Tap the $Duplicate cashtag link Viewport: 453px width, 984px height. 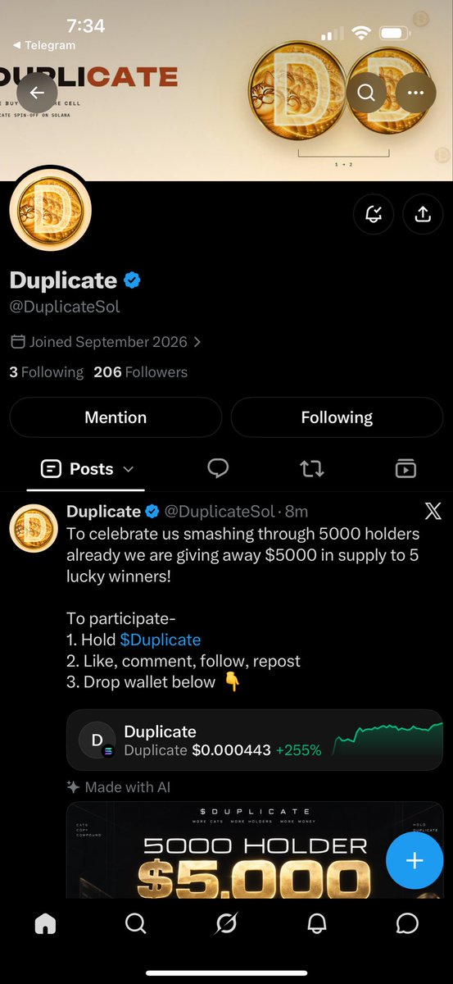(161, 640)
